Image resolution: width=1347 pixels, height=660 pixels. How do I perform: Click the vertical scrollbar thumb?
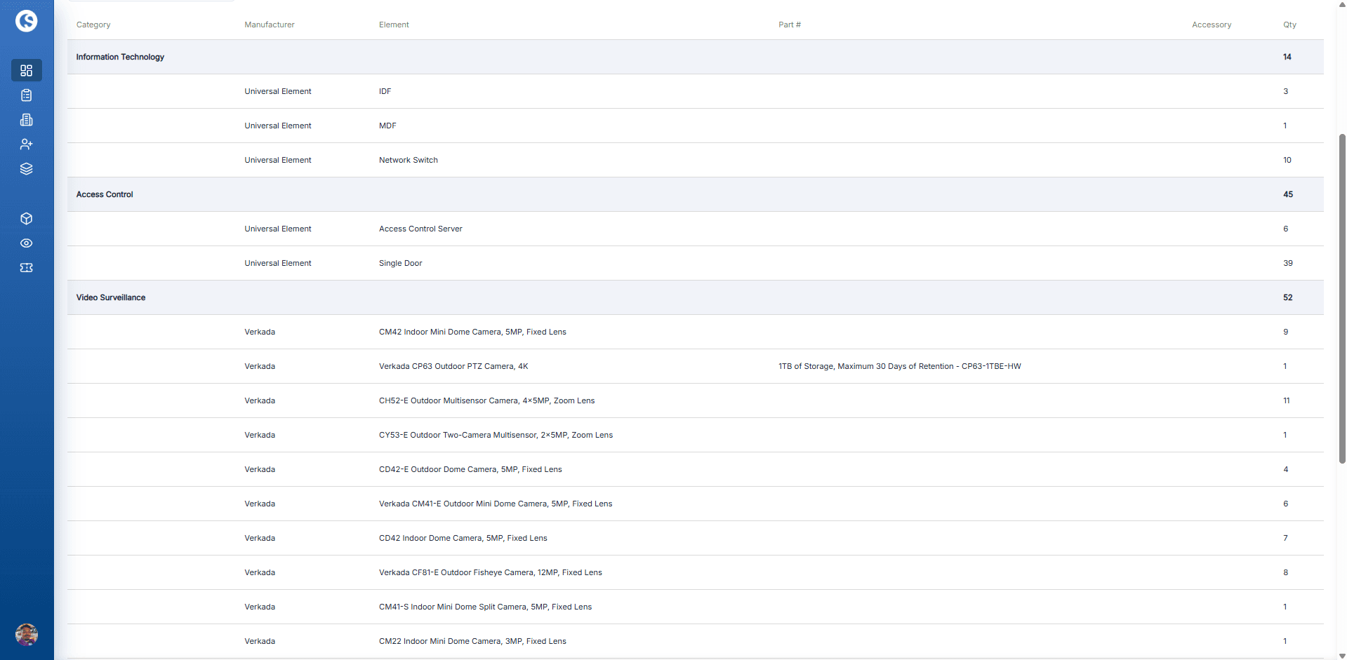[x=1342, y=298]
